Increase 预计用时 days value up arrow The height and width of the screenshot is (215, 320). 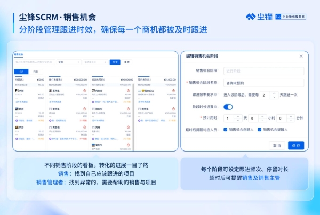238,116
